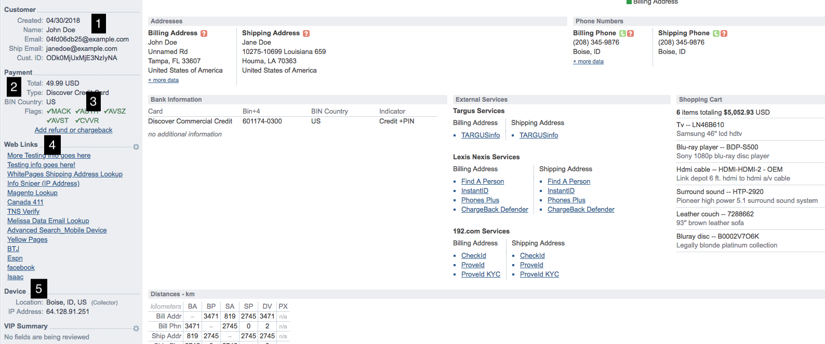The width and height of the screenshot is (825, 344).
Task: Open the facebook web link
Action: pos(21,268)
